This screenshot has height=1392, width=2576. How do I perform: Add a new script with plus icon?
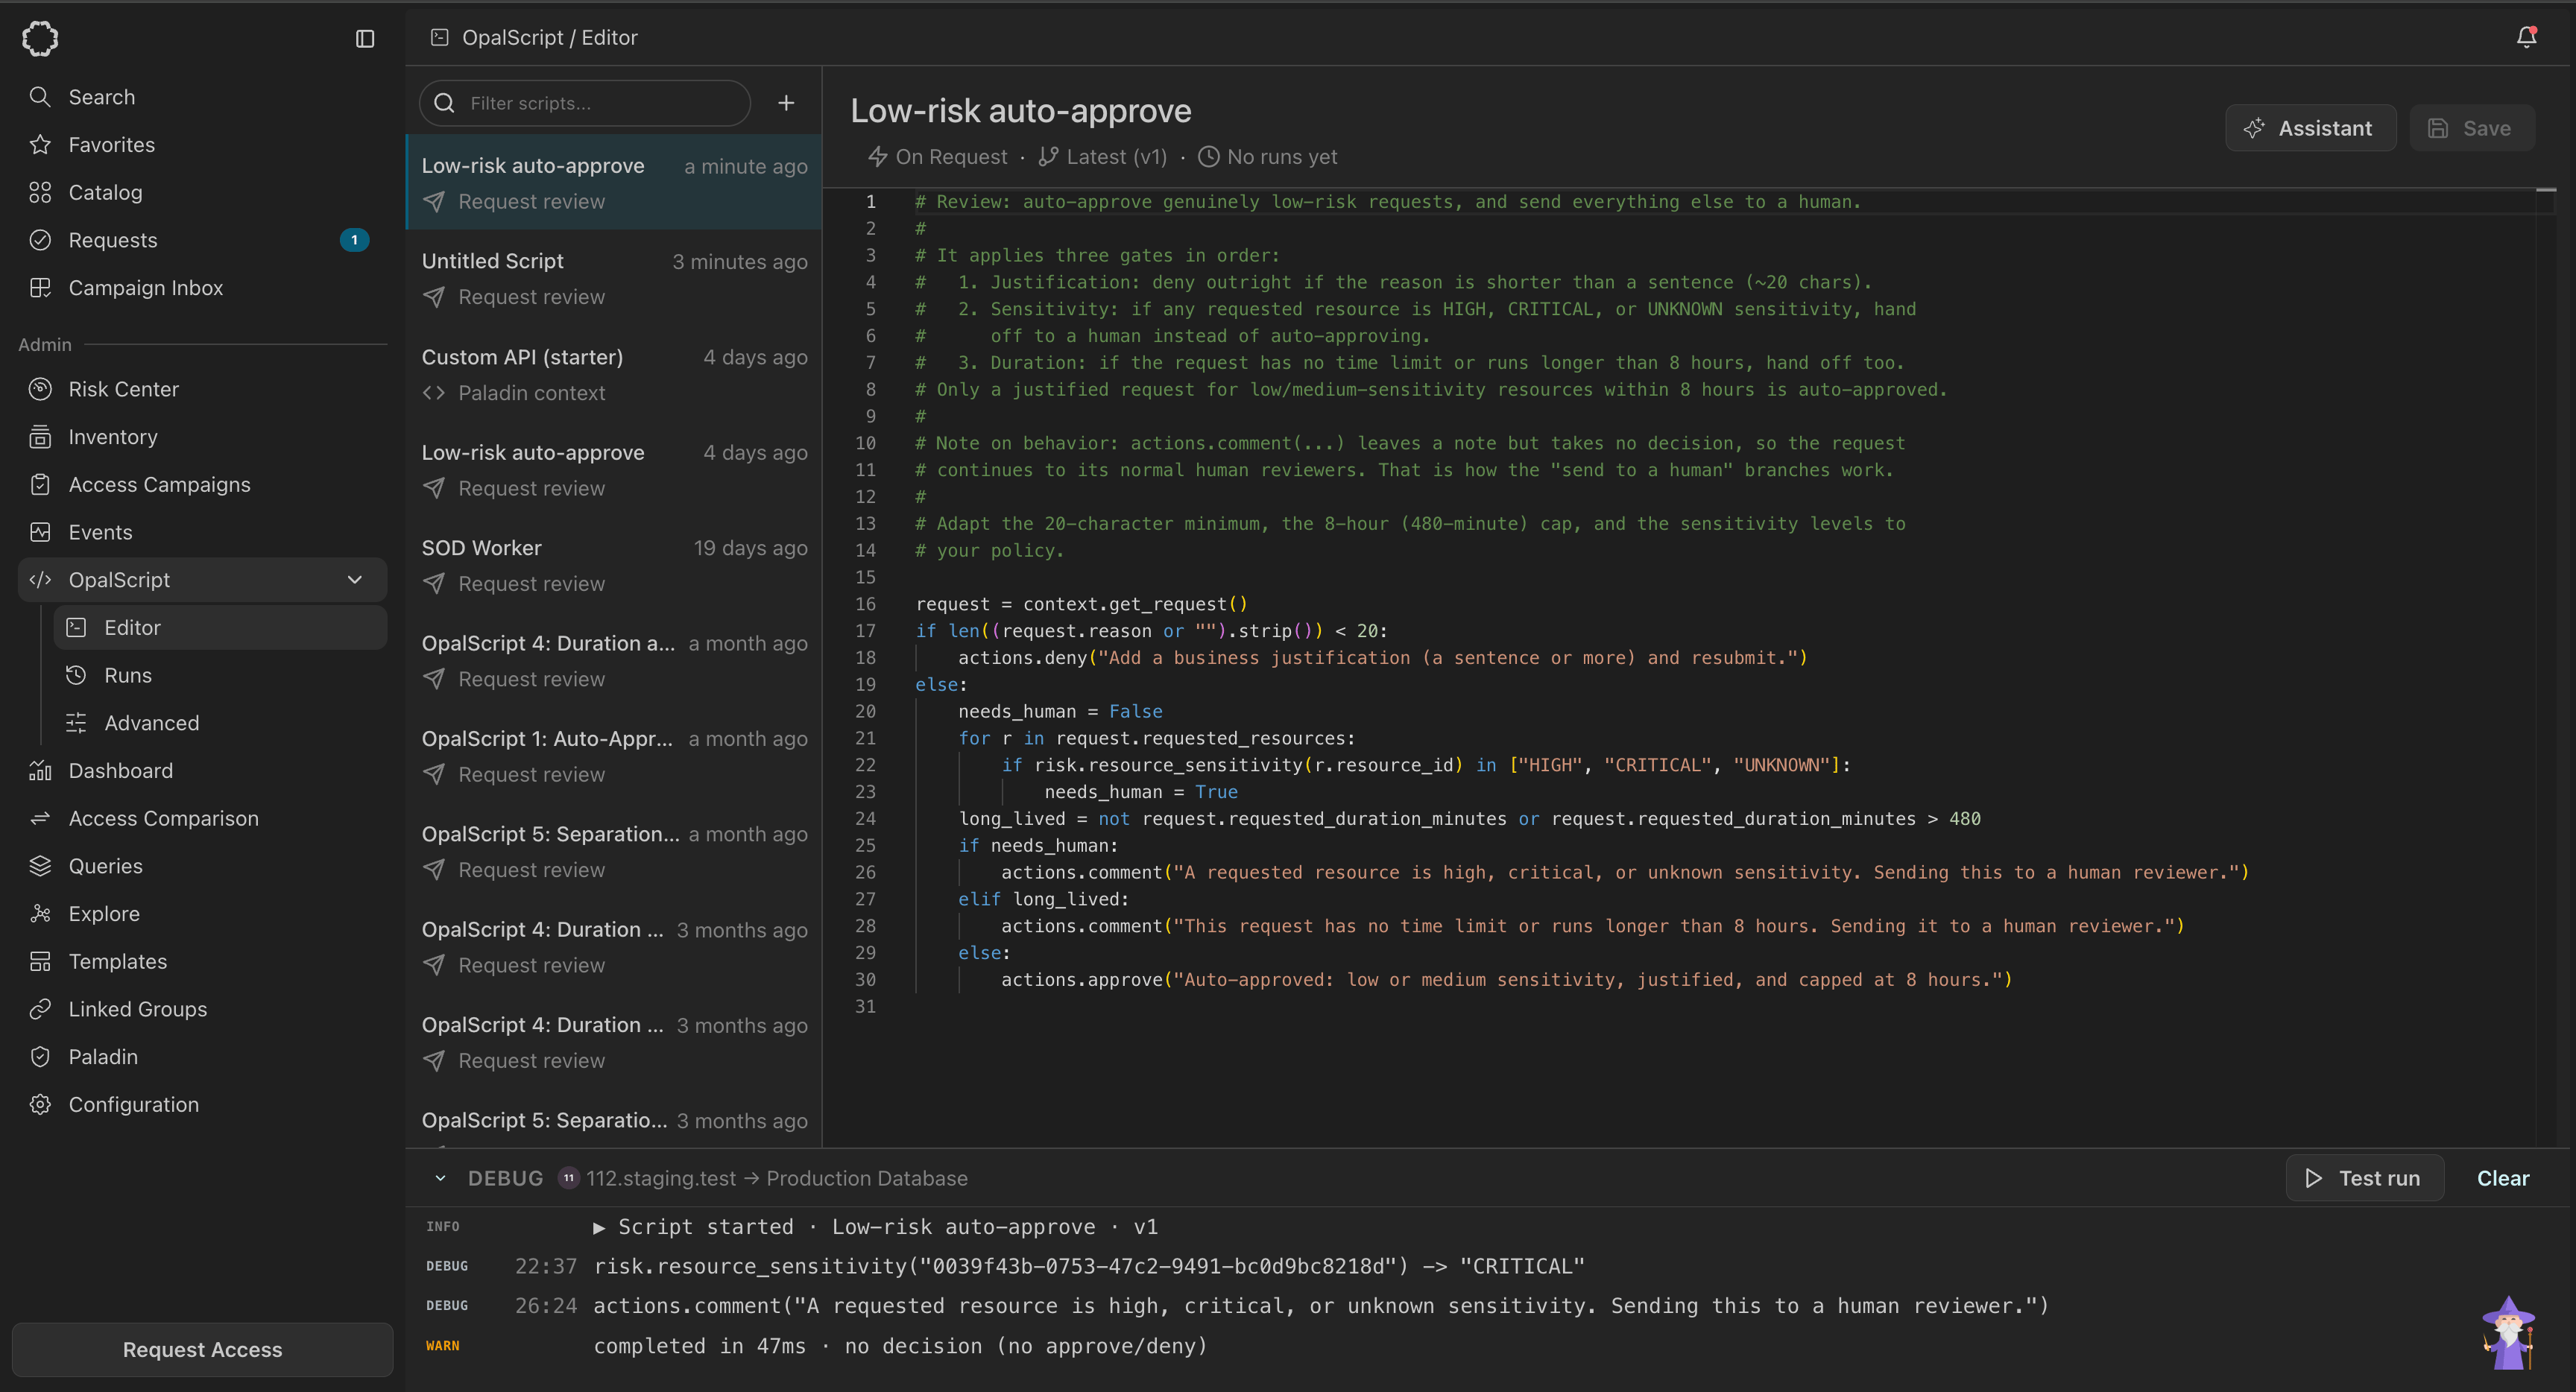787,103
